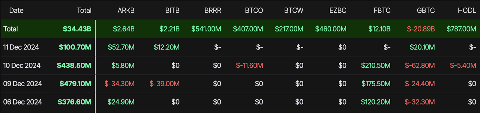The height and width of the screenshot is (113, 480).
Task: Sort by the Total column header
Action: tap(84, 10)
